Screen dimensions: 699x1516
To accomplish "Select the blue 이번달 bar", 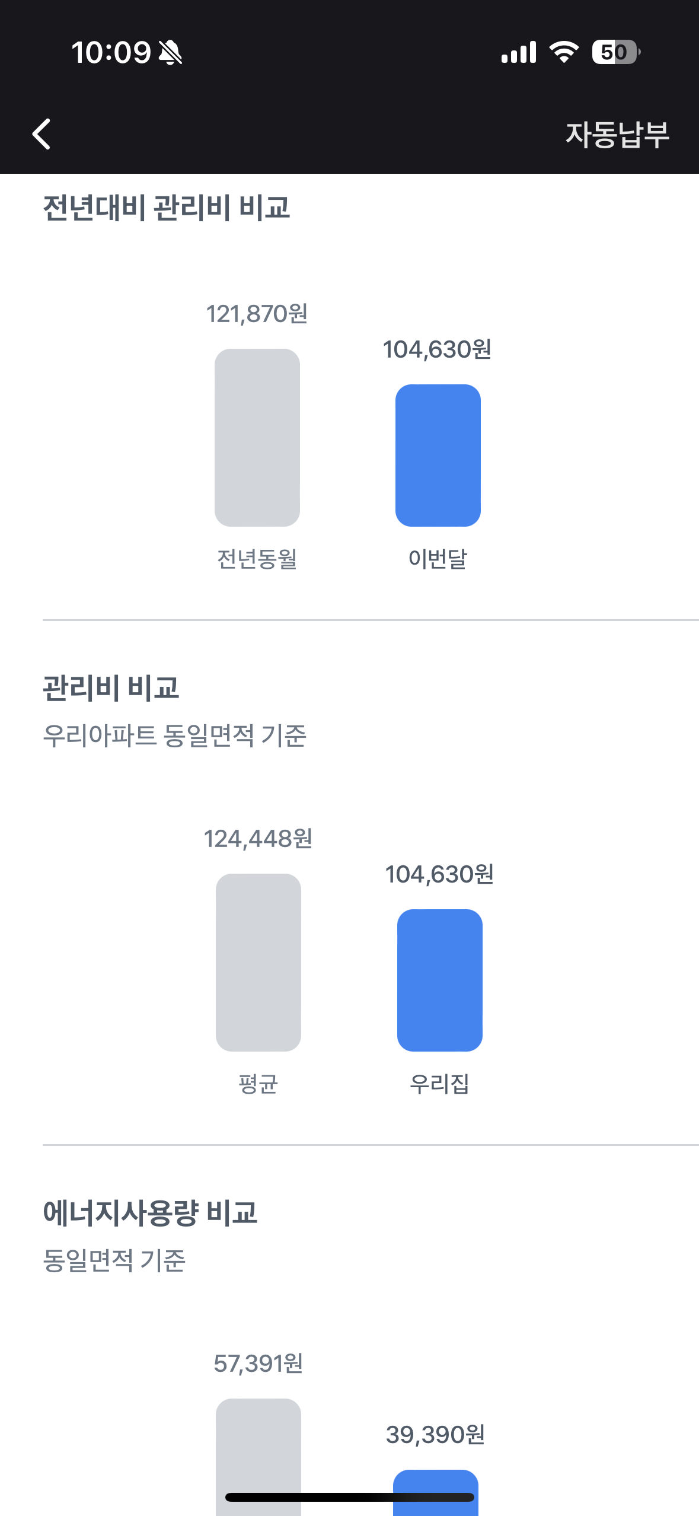I will (438, 455).
